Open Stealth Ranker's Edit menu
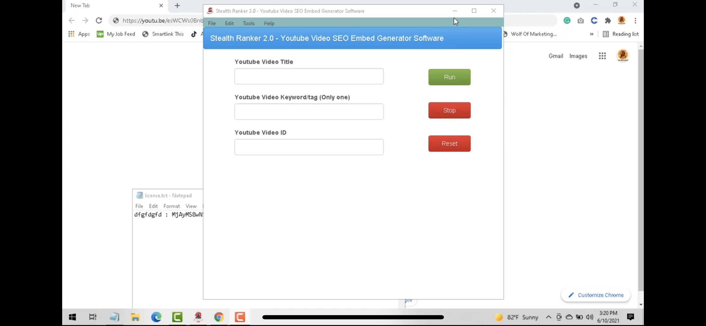This screenshot has width=706, height=326. 229,23
